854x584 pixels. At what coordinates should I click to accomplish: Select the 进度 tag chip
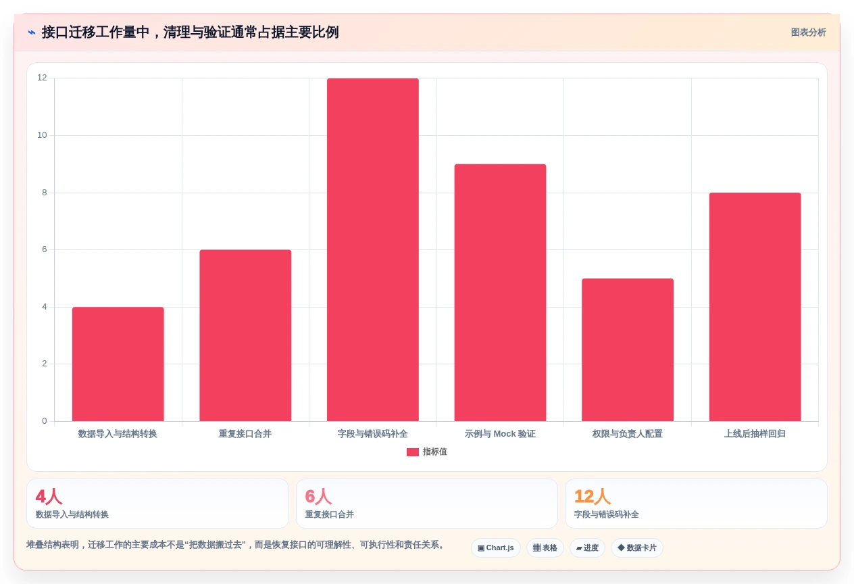(587, 548)
